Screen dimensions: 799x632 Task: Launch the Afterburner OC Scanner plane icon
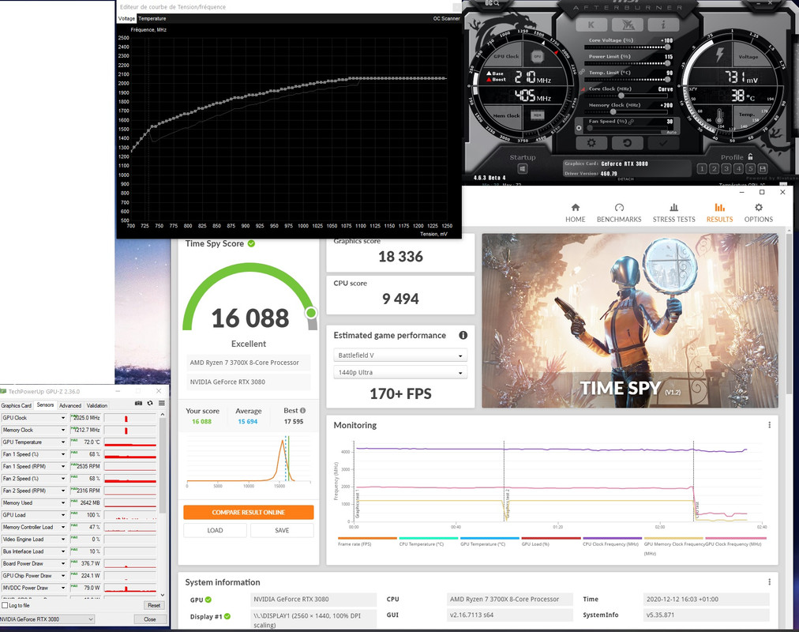tap(627, 24)
